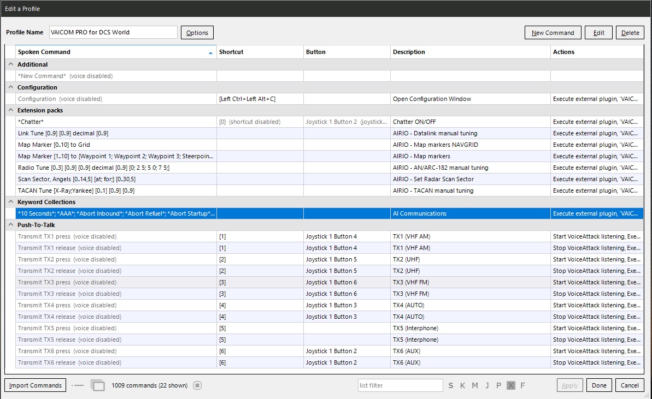The height and width of the screenshot is (399, 652).
Task: Select Transmit TX3 release row
Action: coord(330,294)
